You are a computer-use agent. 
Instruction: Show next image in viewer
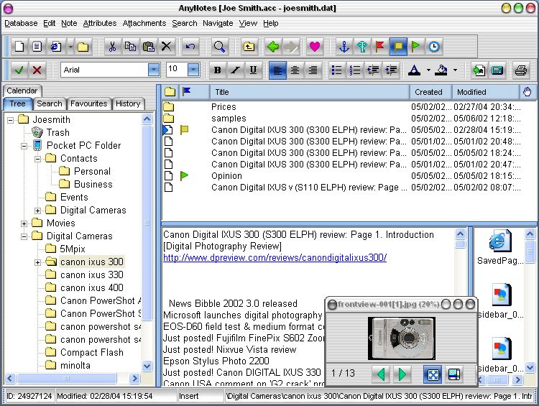coord(402,374)
